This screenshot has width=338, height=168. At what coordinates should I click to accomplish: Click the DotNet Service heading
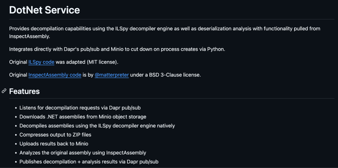(x=45, y=10)
